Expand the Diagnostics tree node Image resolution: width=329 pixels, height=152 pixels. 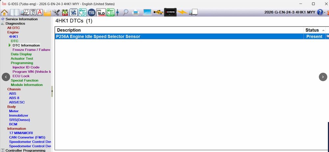pyautogui.click(x=15, y=23)
